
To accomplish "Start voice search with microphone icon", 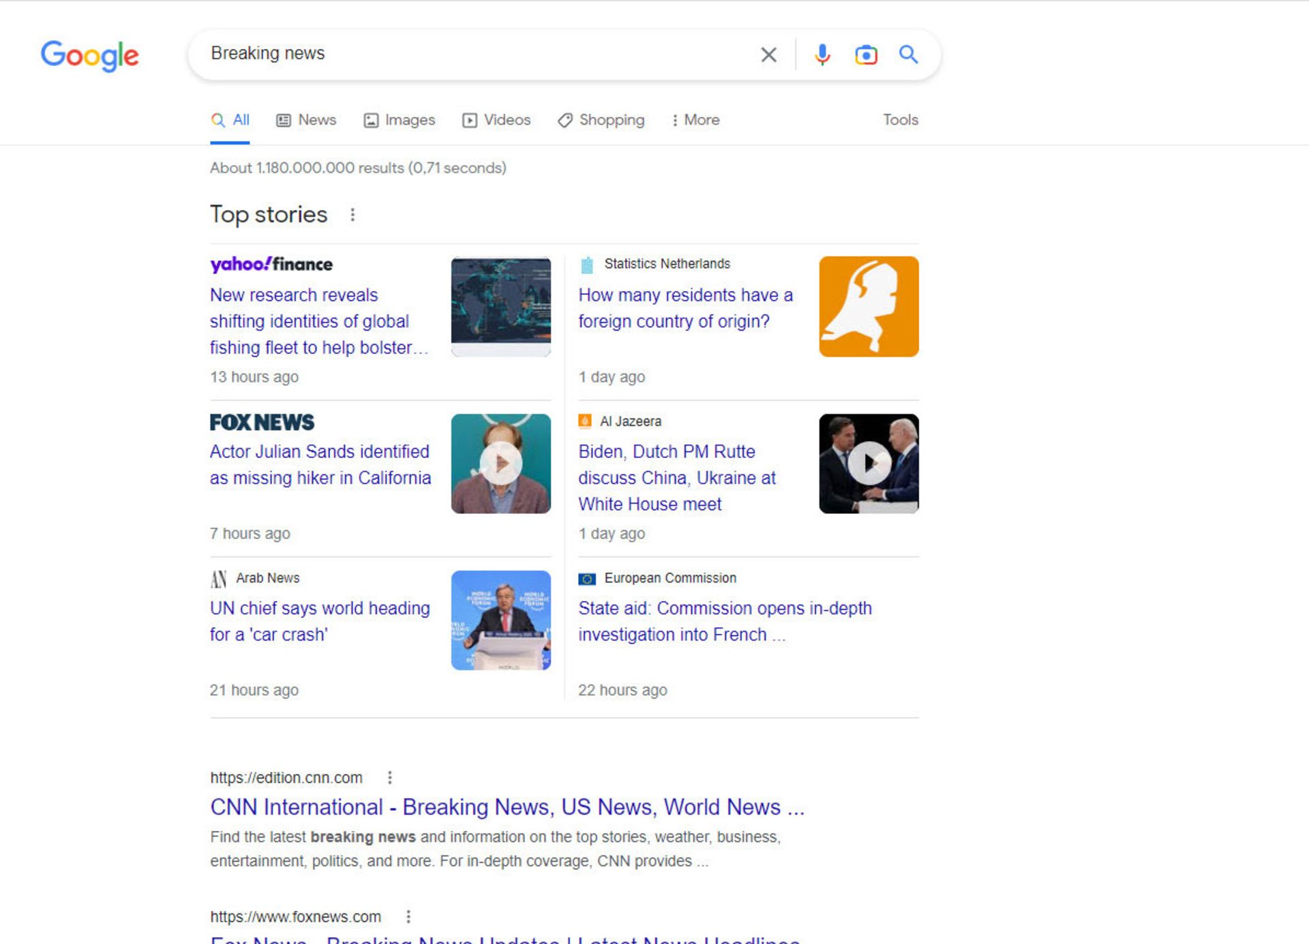I will [x=822, y=55].
